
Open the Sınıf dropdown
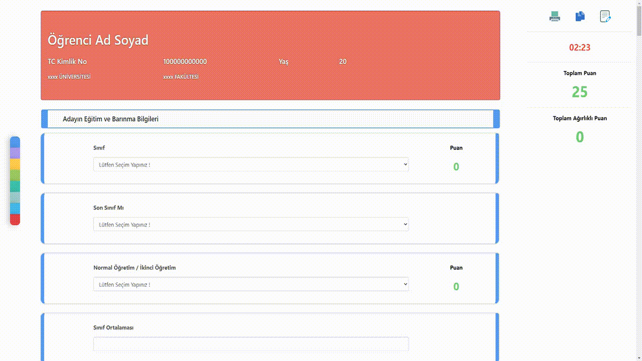(251, 164)
